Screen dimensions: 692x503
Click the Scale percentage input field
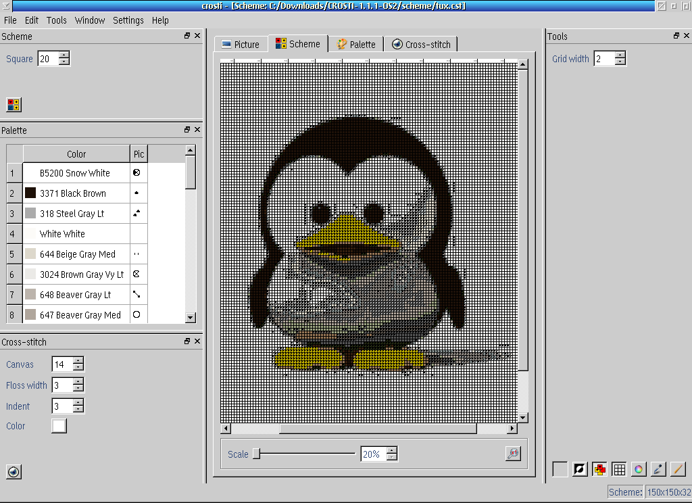[x=374, y=454]
